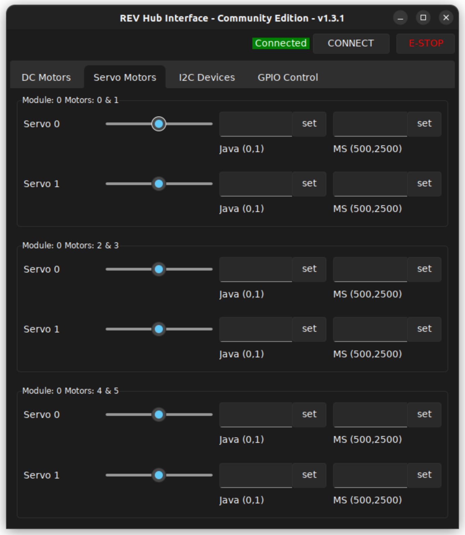The image size is (465, 535).
Task: Click the Servo 1 slider for Motors 2 & 3
Action: pyautogui.click(x=159, y=329)
